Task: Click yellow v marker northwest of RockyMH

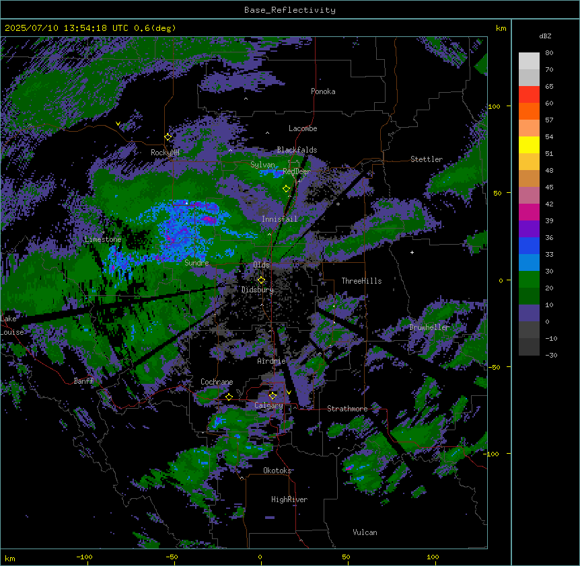Action: [118, 124]
